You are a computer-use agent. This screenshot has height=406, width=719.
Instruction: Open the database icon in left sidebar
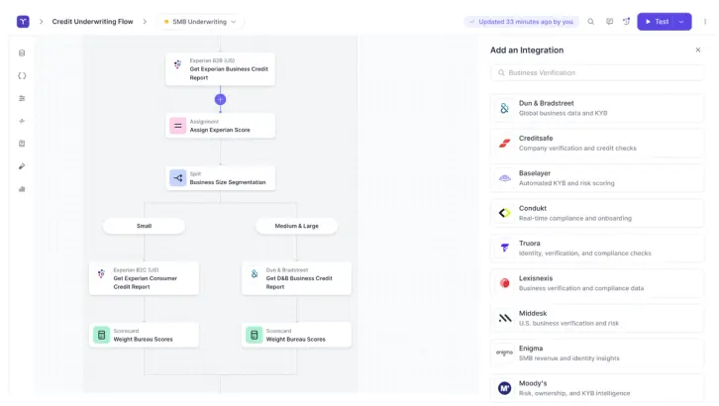[x=22, y=53]
